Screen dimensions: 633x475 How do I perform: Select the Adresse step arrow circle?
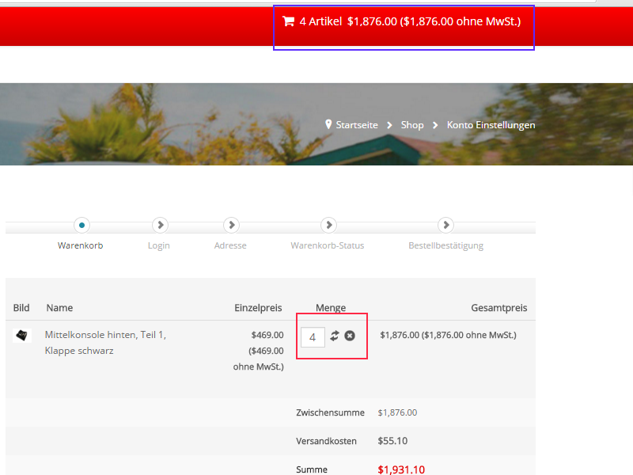pyautogui.click(x=231, y=225)
